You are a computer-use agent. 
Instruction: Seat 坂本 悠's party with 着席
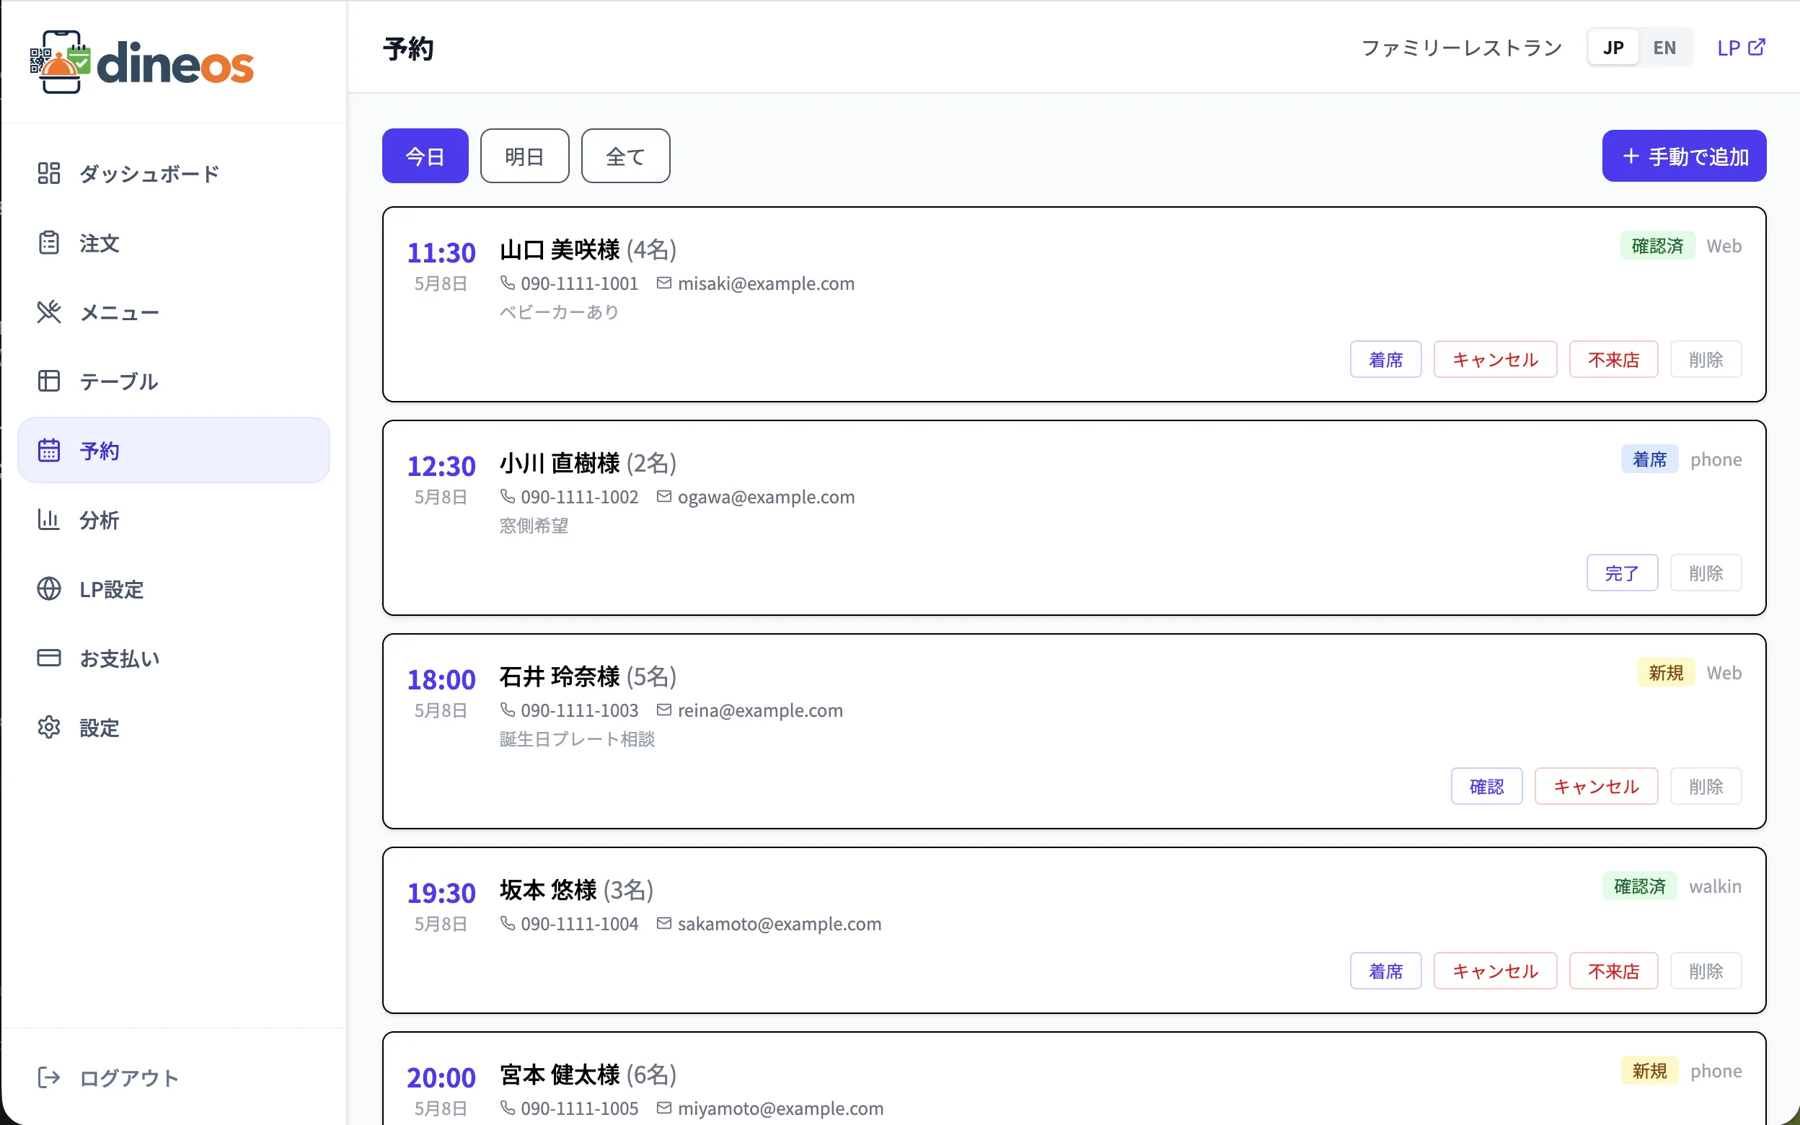coord(1386,971)
